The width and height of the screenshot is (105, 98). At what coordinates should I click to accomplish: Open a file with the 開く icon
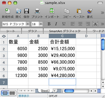18,11
